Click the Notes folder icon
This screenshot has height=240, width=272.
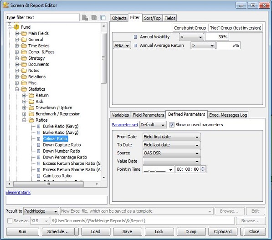[24, 71]
